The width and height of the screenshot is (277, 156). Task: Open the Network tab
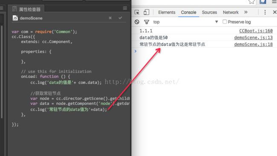[231, 12]
